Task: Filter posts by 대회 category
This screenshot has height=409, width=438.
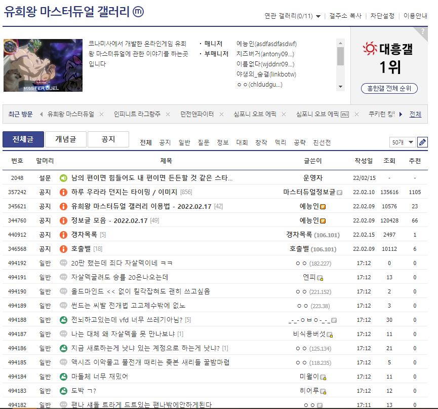Action: point(242,142)
